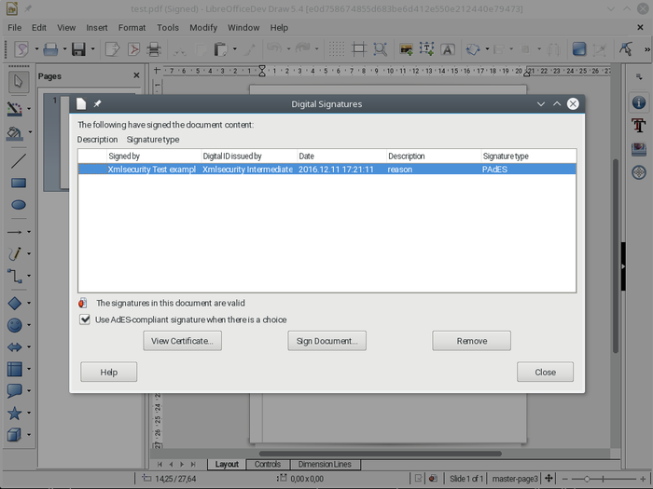Select the 3D Objects cube tool
This screenshot has width=653, height=489.
click(15, 435)
